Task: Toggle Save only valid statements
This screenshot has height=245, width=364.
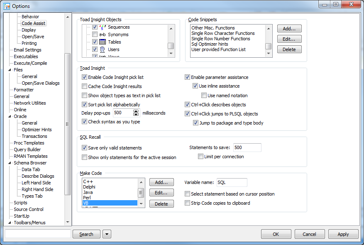Action: 85,148
